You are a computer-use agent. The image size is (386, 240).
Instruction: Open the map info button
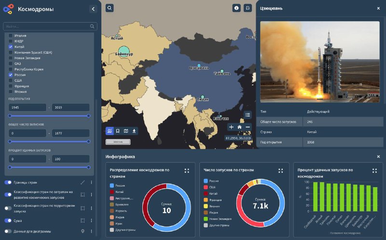tap(236, 8)
